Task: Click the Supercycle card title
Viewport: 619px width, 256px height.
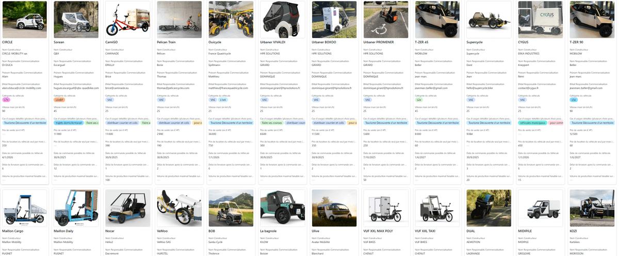Action: [477, 42]
